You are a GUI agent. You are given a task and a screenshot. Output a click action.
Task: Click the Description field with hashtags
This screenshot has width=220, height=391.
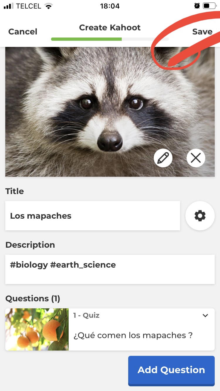[x=110, y=269]
